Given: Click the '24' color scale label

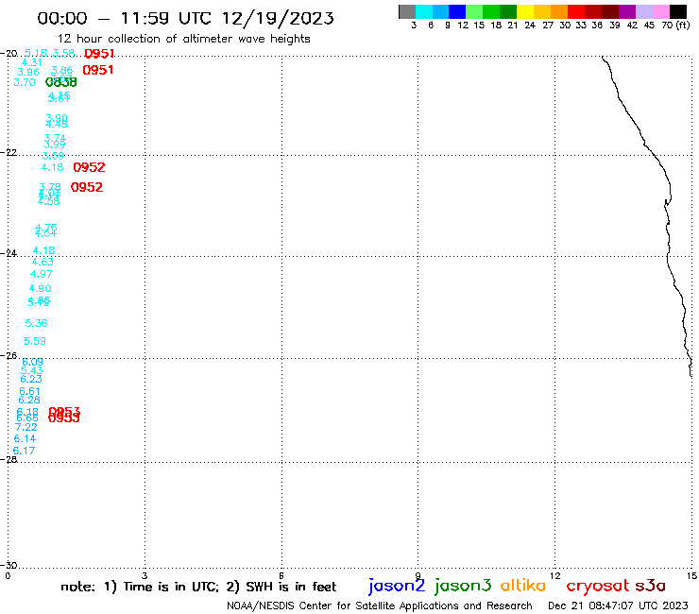Looking at the screenshot, I should [530, 26].
